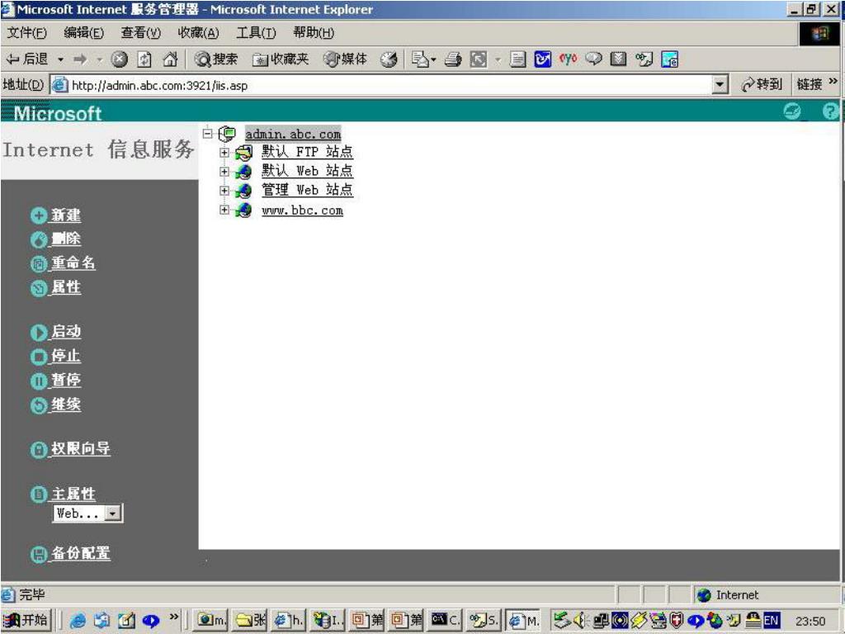Screen dimensions: 845x634
Task: Click the 重命名 (Rename) round icon in sidebar
Action: (x=38, y=263)
